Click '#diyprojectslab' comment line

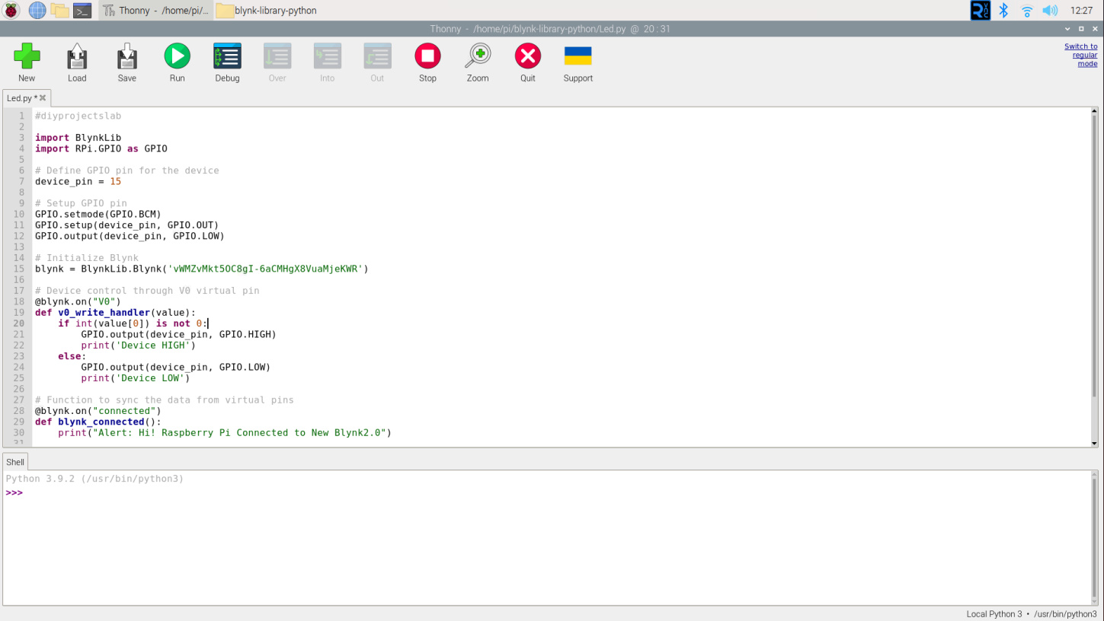point(78,116)
